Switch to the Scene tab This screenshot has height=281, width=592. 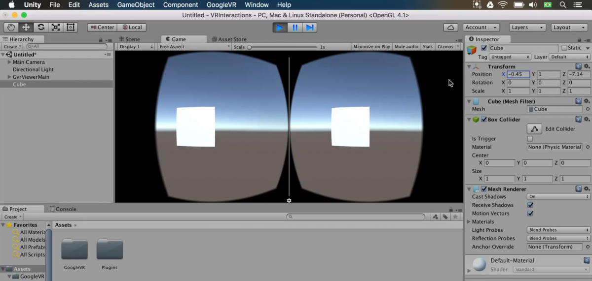[130, 39]
